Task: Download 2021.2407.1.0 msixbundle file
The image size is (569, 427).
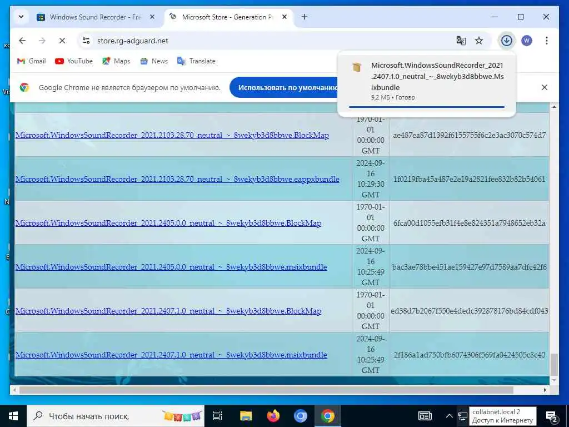Action: click(x=171, y=355)
